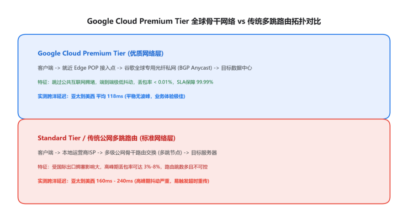Select the blue heading Google Cloud Premium Tier (优质网络层)
The height and width of the screenshot is (224, 408).
coord(101,53)
